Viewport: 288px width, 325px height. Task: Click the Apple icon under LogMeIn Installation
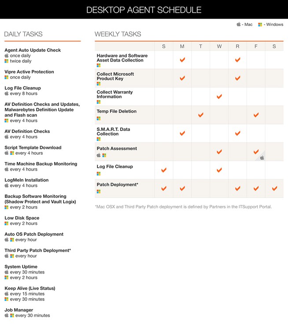(7, 186)
